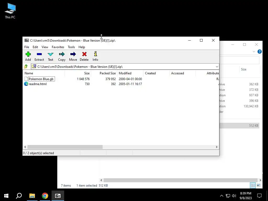The image size is (268, 201).
Task: Sort by the Name column
Action: tap(44, 73)
